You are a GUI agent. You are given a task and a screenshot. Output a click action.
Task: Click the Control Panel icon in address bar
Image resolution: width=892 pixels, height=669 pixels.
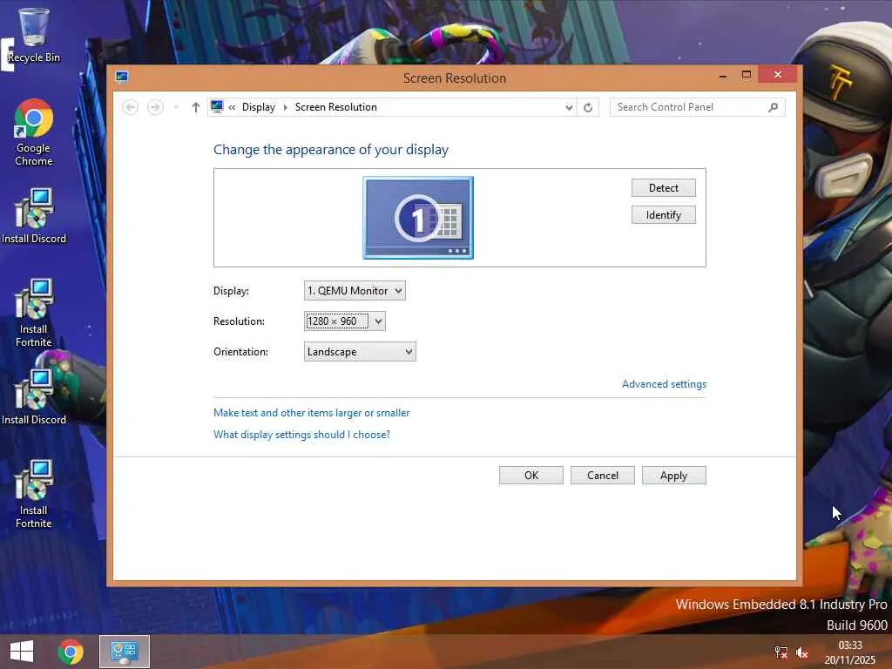217,106
